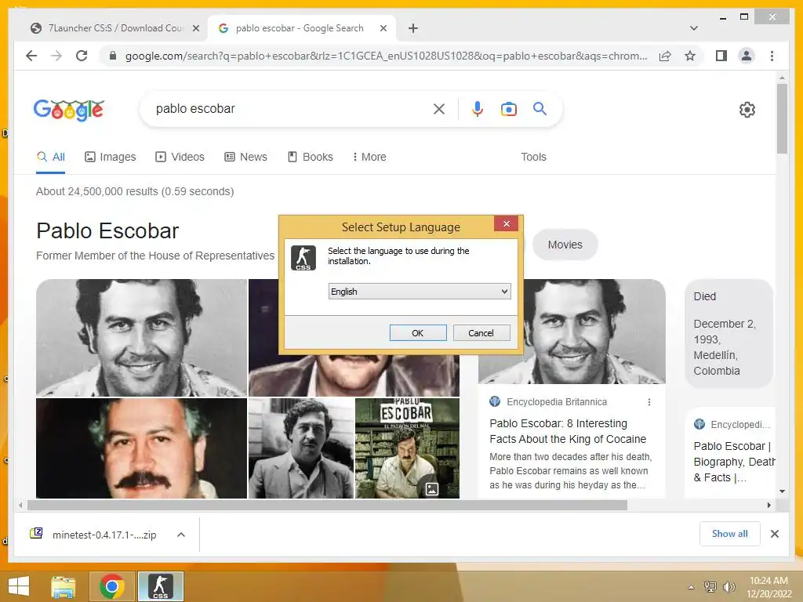
Task: Open the Chrome profile menu
Action: click(x=747, y=56)
